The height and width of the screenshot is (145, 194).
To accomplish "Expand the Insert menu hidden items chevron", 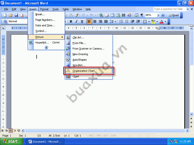I will [46, 47].
